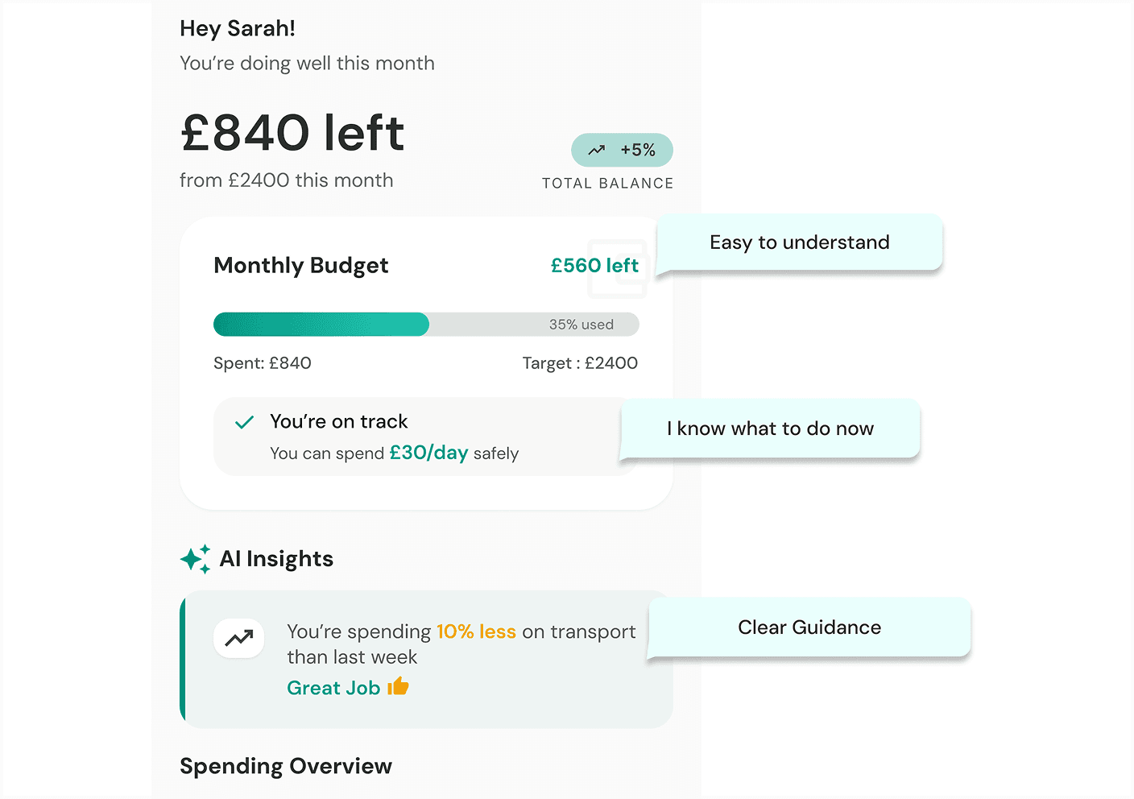The height and width of the screenshot is (799, 1134).
Task: Click the trending arrow in +5% badge
Action: coord(597,150)
